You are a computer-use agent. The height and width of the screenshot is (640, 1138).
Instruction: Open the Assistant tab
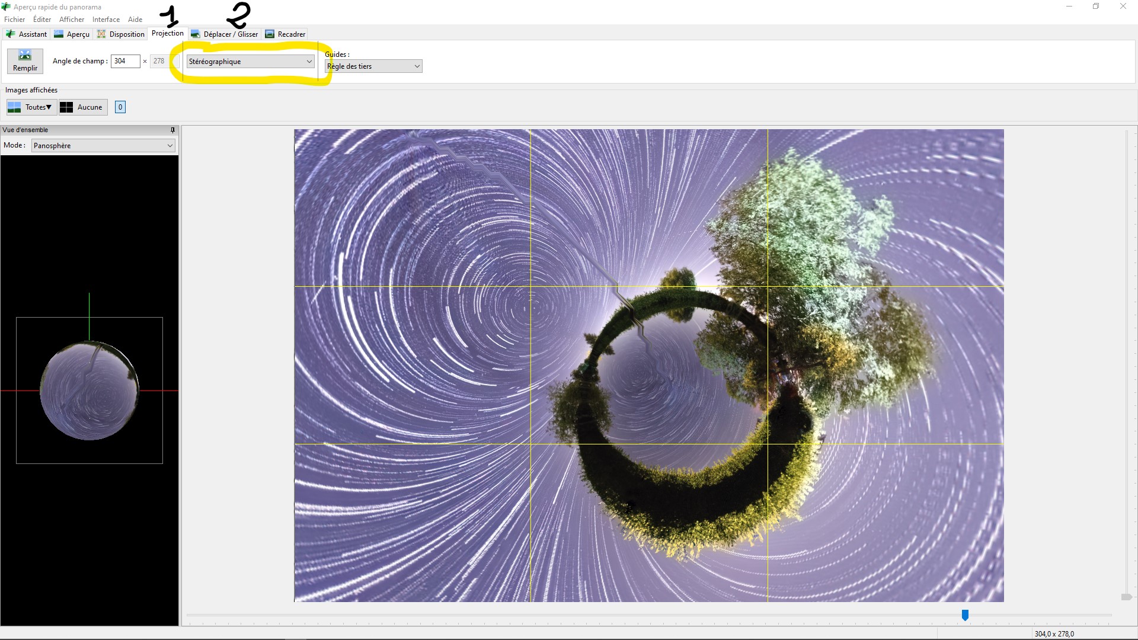click(x=26, y=34)
